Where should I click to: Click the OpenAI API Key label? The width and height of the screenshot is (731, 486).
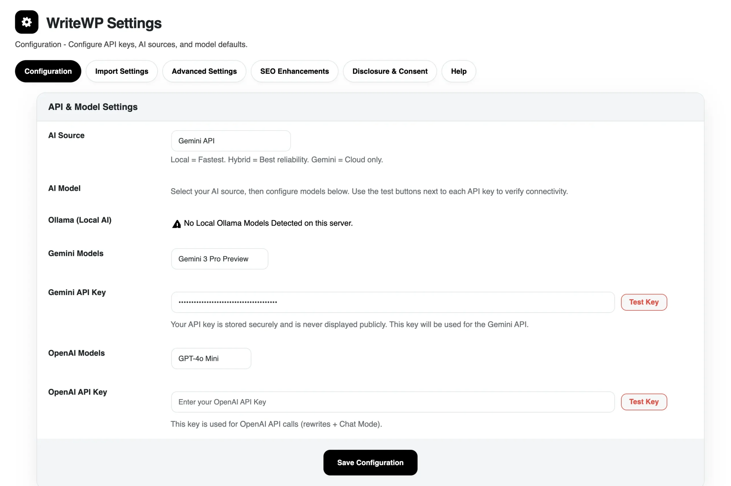[77, 392]
